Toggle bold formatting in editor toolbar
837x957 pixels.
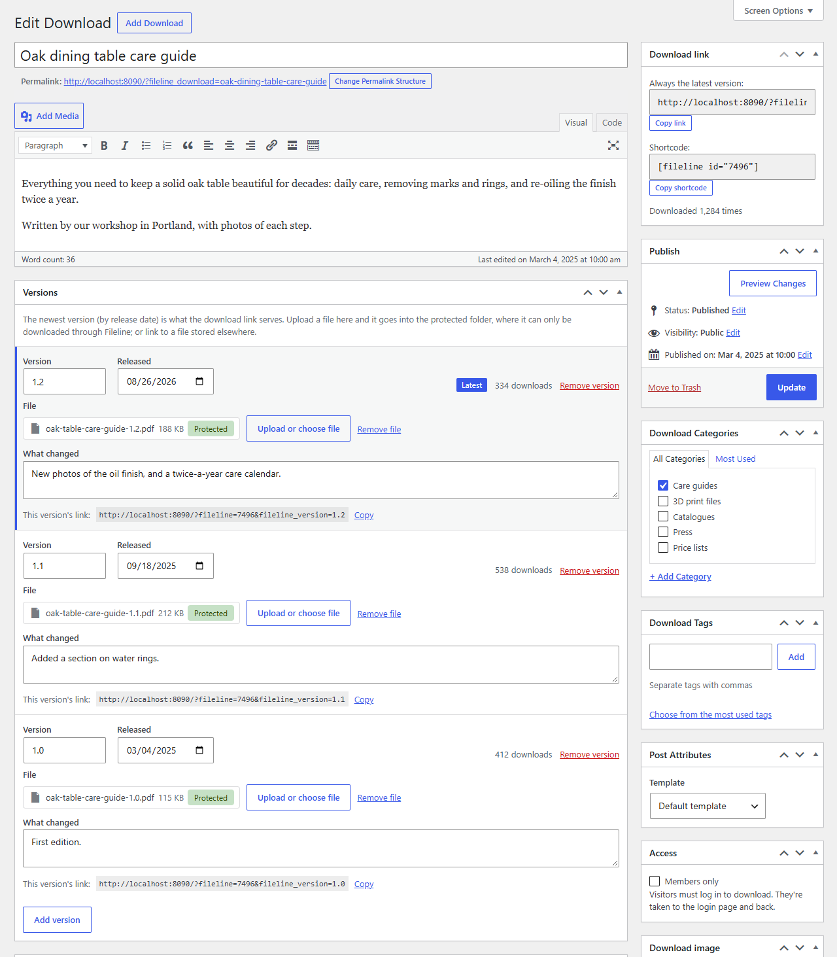click(x=104, y=145)
